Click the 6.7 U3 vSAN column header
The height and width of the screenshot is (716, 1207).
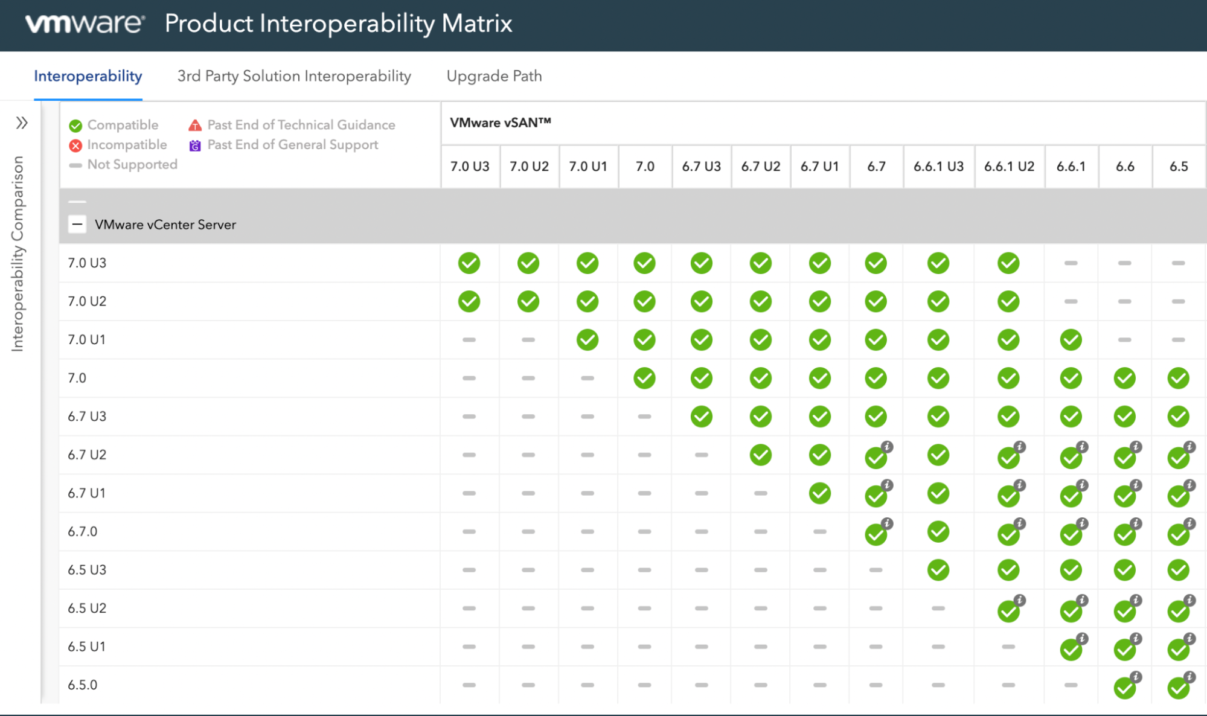702,167
